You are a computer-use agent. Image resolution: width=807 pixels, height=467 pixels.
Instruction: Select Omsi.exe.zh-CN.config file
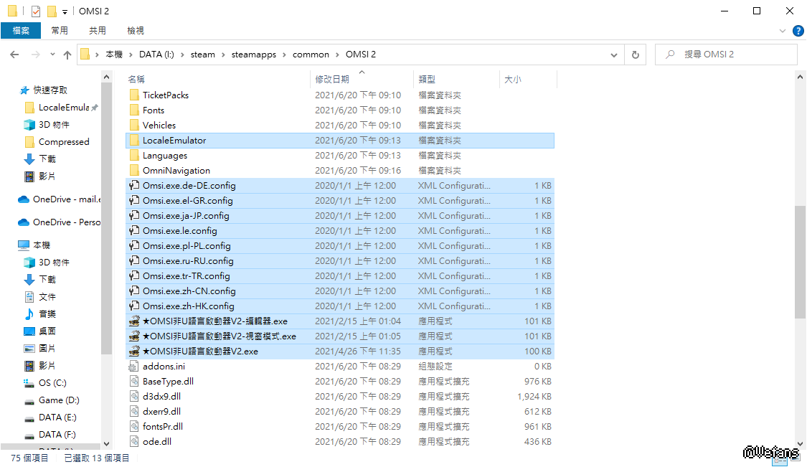point(340,291)
